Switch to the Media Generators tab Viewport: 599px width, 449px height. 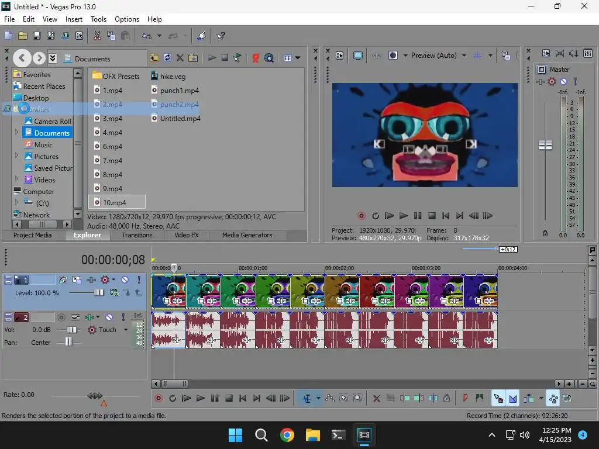coord(247,235)
